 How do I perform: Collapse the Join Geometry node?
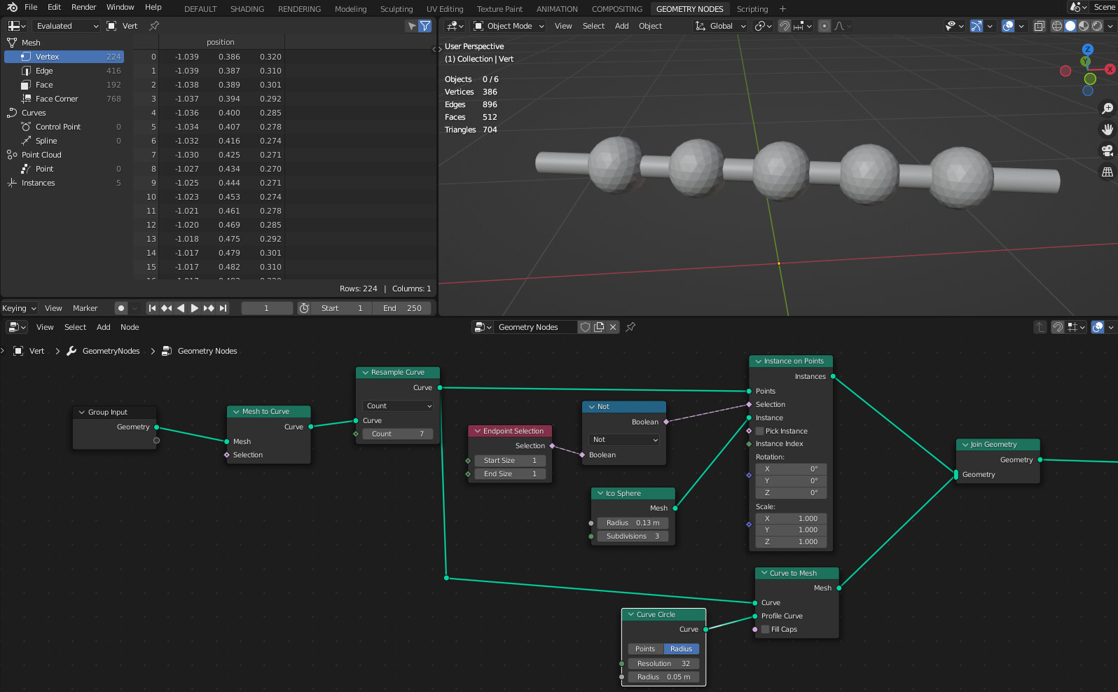click(x=965, y=445)
